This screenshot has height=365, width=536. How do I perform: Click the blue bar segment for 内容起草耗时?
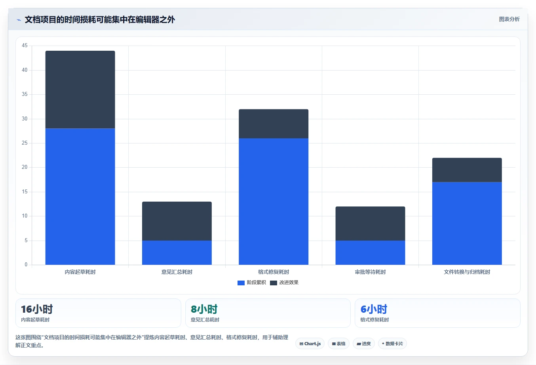pos(80,197)
